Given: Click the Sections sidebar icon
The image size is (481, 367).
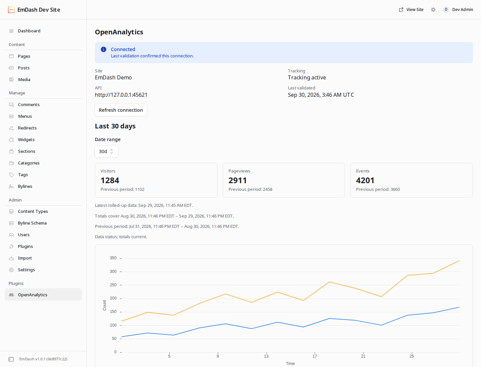Looking at the screenshot, I should [x=11, y=151].
